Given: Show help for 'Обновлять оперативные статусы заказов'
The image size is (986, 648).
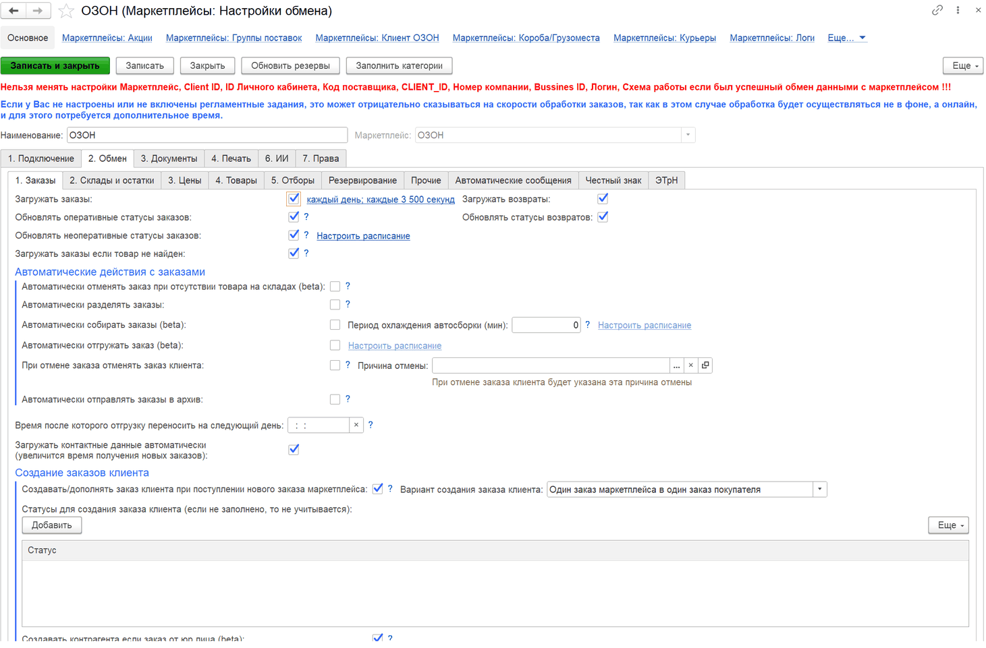Looking at the screenshot, I should pyautogui.click(x=306, y=217).
